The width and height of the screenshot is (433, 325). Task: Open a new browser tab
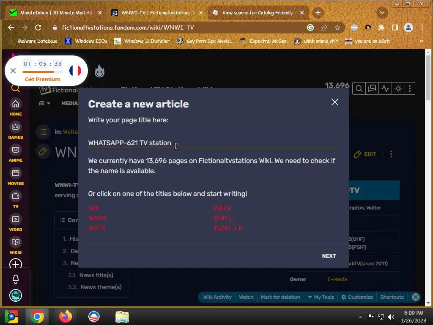click(318, 13)
